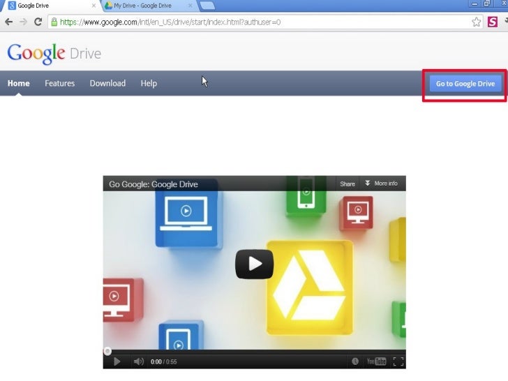The width and height of the screenshot is (508, 381).
Task: Click the green padlock security icon
Action: (54, 22)
